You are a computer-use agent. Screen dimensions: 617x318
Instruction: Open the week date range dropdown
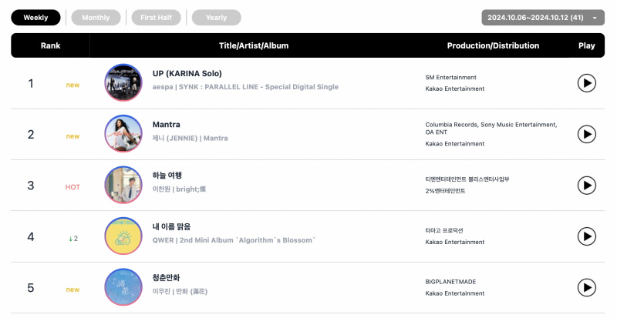(x=543, y=18)
